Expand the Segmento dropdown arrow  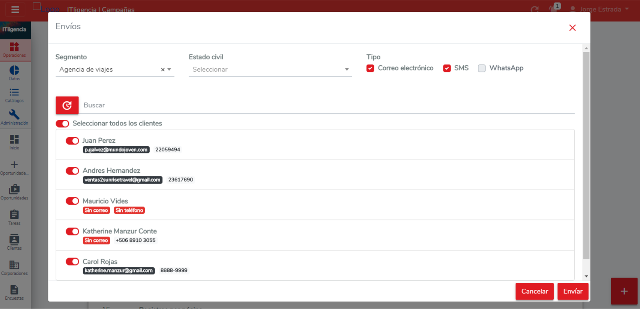tap(170, 69)
